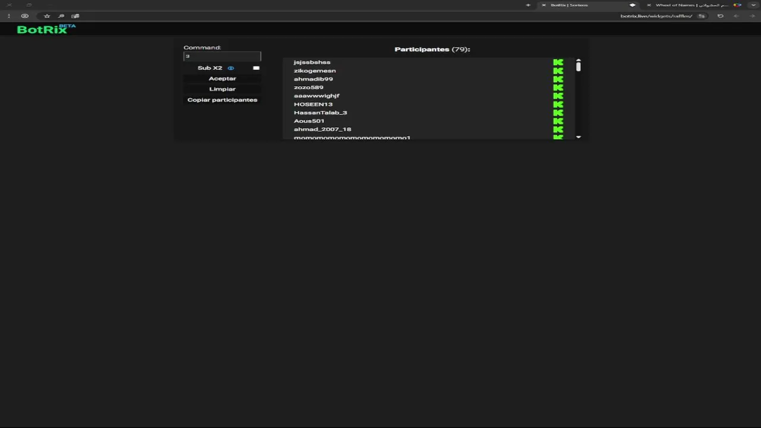Click the Aceptar button
The image size is (761, 428).
[222, 78]
